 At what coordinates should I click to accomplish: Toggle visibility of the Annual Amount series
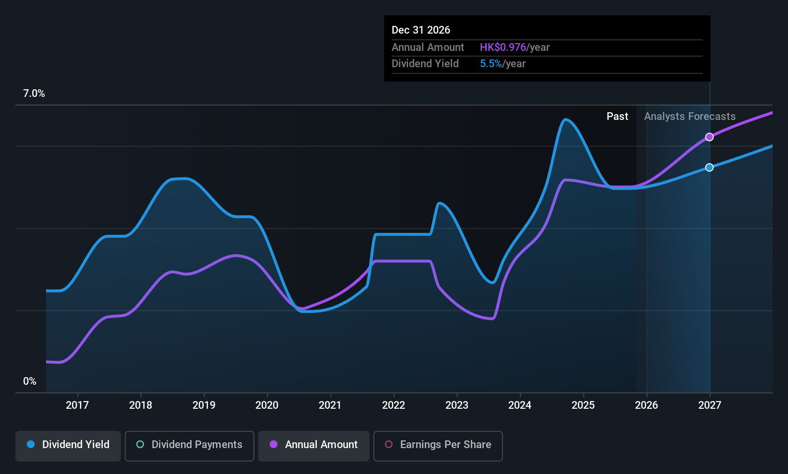[x=313, y=445]
